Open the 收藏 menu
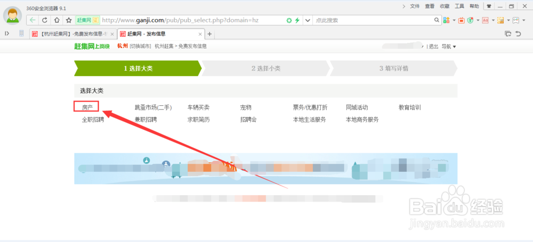This screenshot has width=533, height=242. coord(445,6)
